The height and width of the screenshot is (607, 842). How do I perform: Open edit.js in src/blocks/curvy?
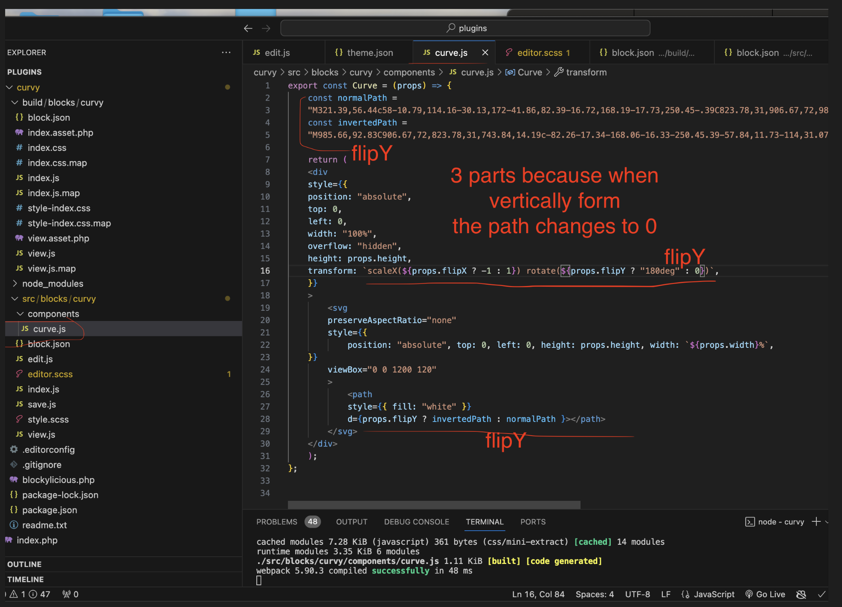tap(40, 359)
